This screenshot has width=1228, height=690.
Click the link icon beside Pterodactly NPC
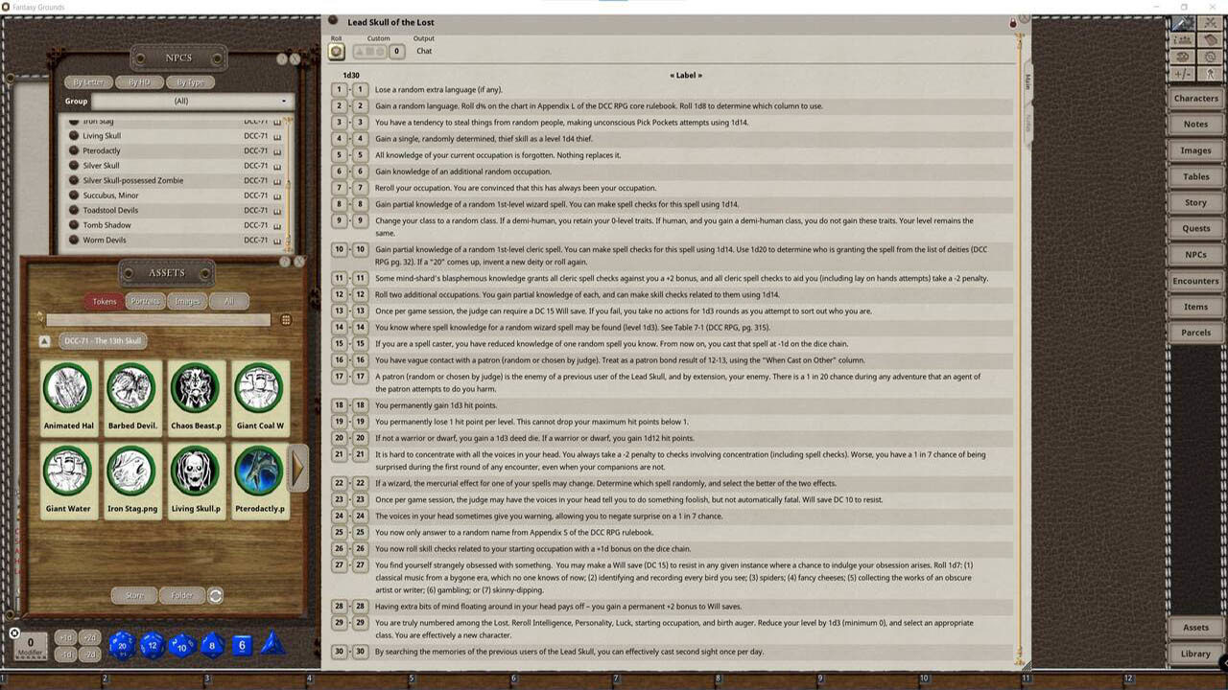[277, 150]
